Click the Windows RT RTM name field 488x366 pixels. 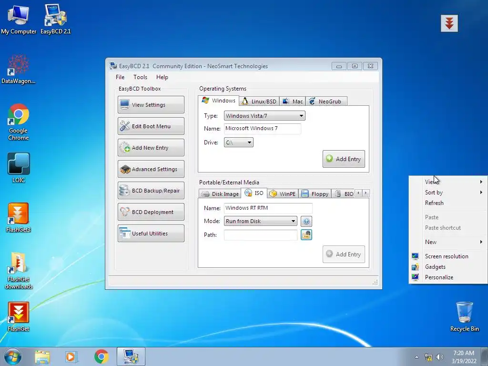268,208
